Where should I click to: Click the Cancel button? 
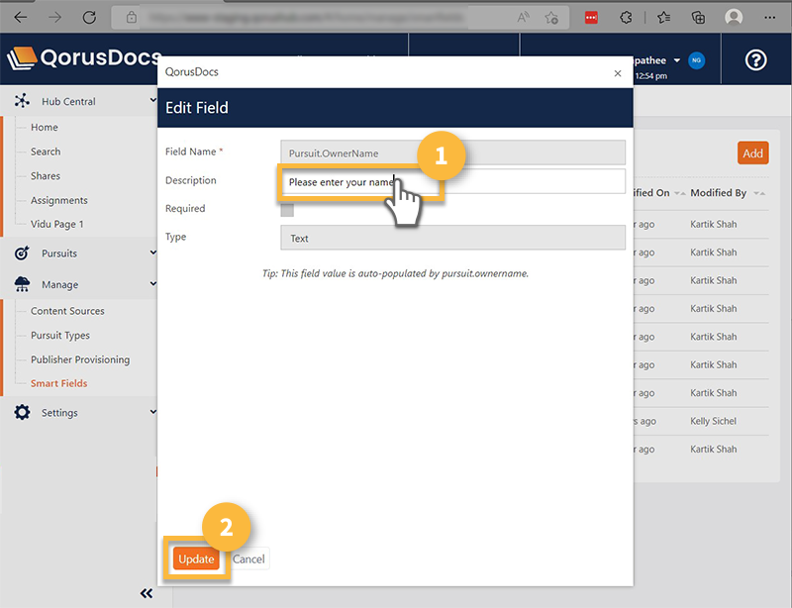coord(248,558)
